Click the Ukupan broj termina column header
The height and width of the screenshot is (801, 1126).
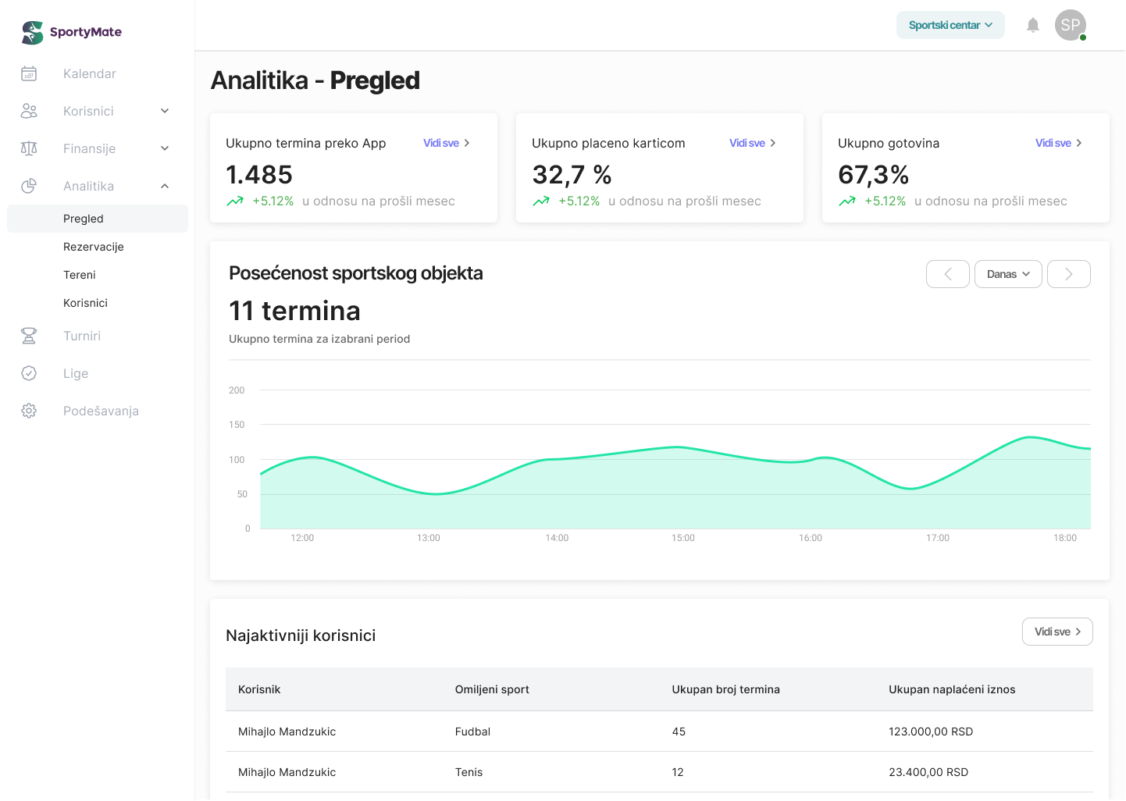pos(726,689)
